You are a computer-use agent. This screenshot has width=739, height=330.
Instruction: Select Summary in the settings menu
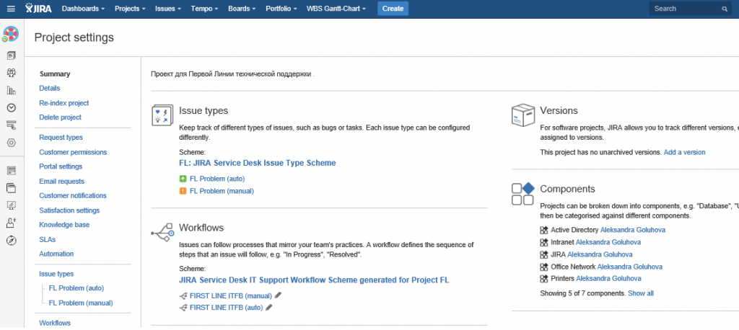(x=55, y=74)
